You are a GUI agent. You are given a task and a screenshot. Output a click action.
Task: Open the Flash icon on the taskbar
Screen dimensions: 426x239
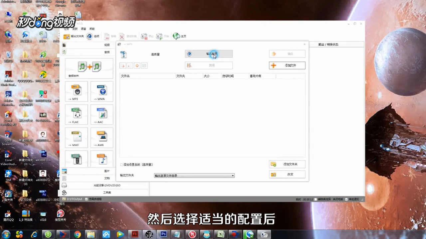pyautogui.click(x=135, y=234)
